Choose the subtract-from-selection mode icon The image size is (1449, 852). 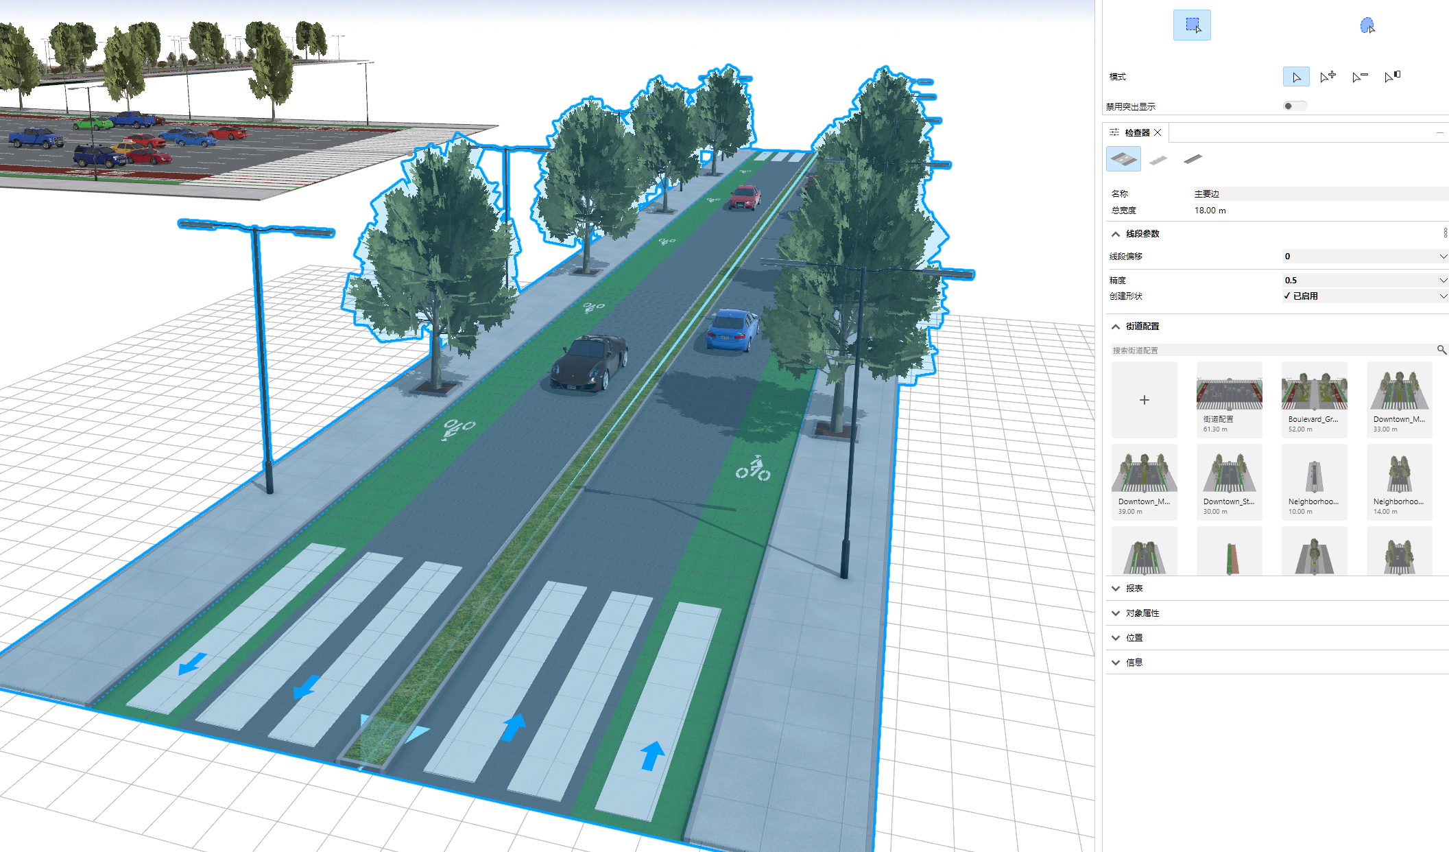click(1359, 77)
